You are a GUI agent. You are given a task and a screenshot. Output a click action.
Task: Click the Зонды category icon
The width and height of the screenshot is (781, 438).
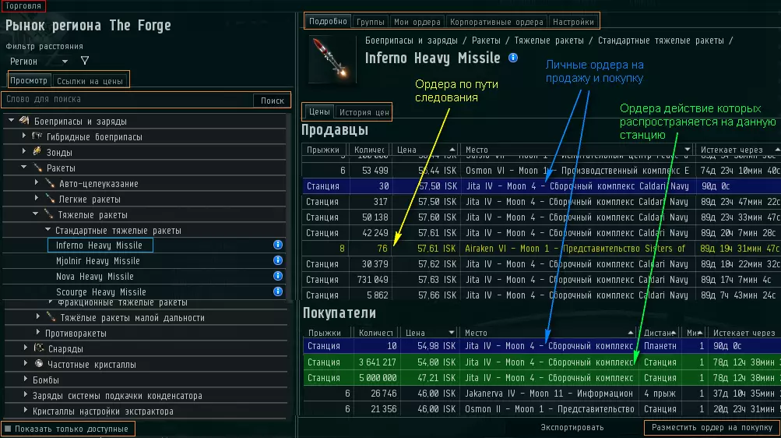[37, 152]
